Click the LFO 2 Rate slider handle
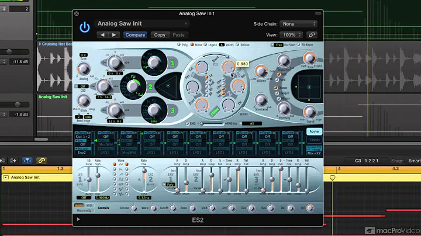Screen dimensions: 421x236 (x=144, y=171)
